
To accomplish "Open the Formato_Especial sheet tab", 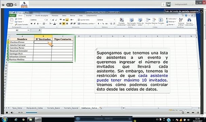I will coord(71,108).
